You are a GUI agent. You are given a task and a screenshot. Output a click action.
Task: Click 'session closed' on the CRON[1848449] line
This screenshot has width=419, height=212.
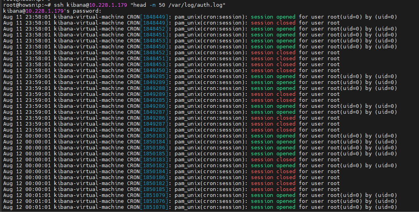click(273, 23)
